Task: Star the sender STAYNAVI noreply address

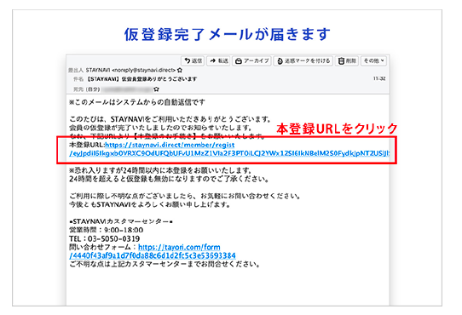Action: pyautogui.click(x=180, y=70)
